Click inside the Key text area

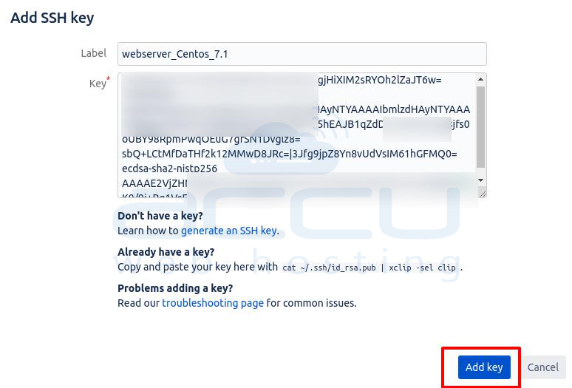[297, 135]
